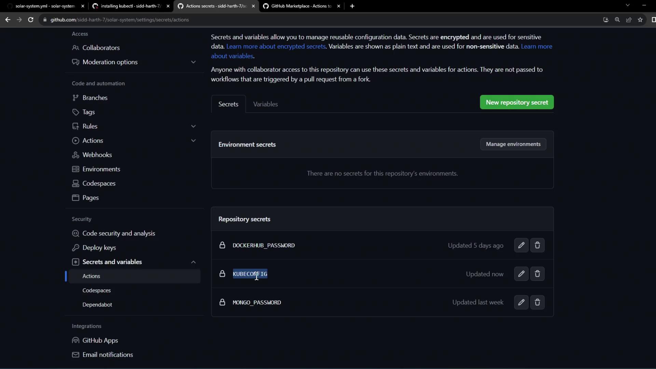
Task: Switch to the Variables tab
Action: [265, 104]
